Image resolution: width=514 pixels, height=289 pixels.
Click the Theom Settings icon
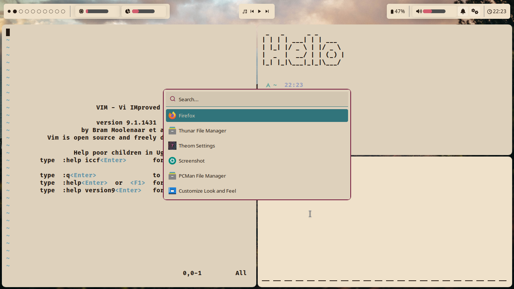(172, 146)
